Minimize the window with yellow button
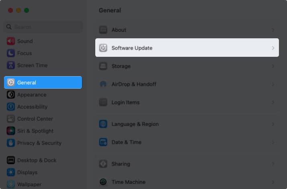The height and width of the screenshot is (189, 287). (x=18, y=10)
